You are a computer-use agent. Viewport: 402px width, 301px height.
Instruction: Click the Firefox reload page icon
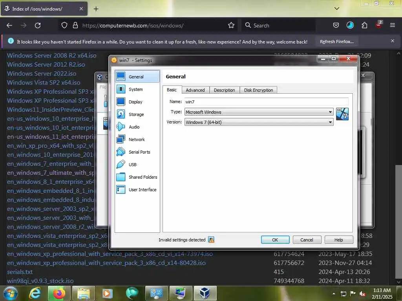pyautogui.click(x=38, y=25)
